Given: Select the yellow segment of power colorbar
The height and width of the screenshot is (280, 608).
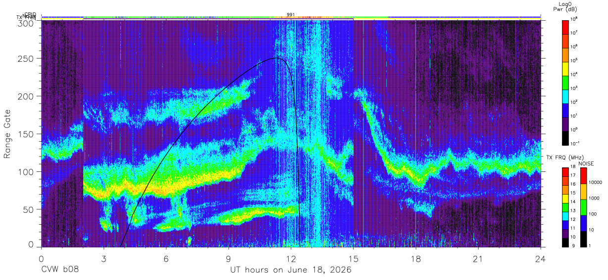Looking at the screenshot, I should tap(565, 68).
